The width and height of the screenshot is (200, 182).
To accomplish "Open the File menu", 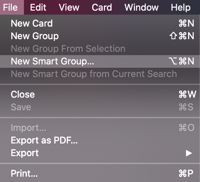I will coord(10,7).
